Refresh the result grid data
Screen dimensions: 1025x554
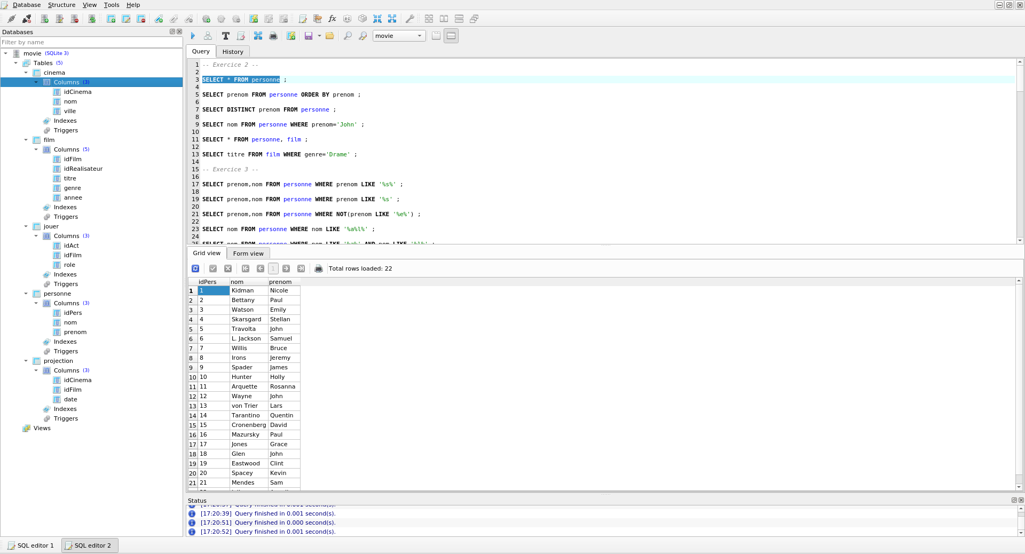coord(195,268)
